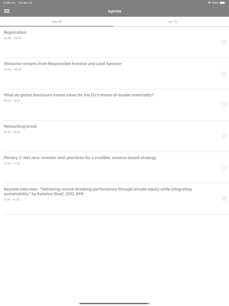229x306 pixels.
Task: Favorite the Welcome remarks session
Action: 224,74
